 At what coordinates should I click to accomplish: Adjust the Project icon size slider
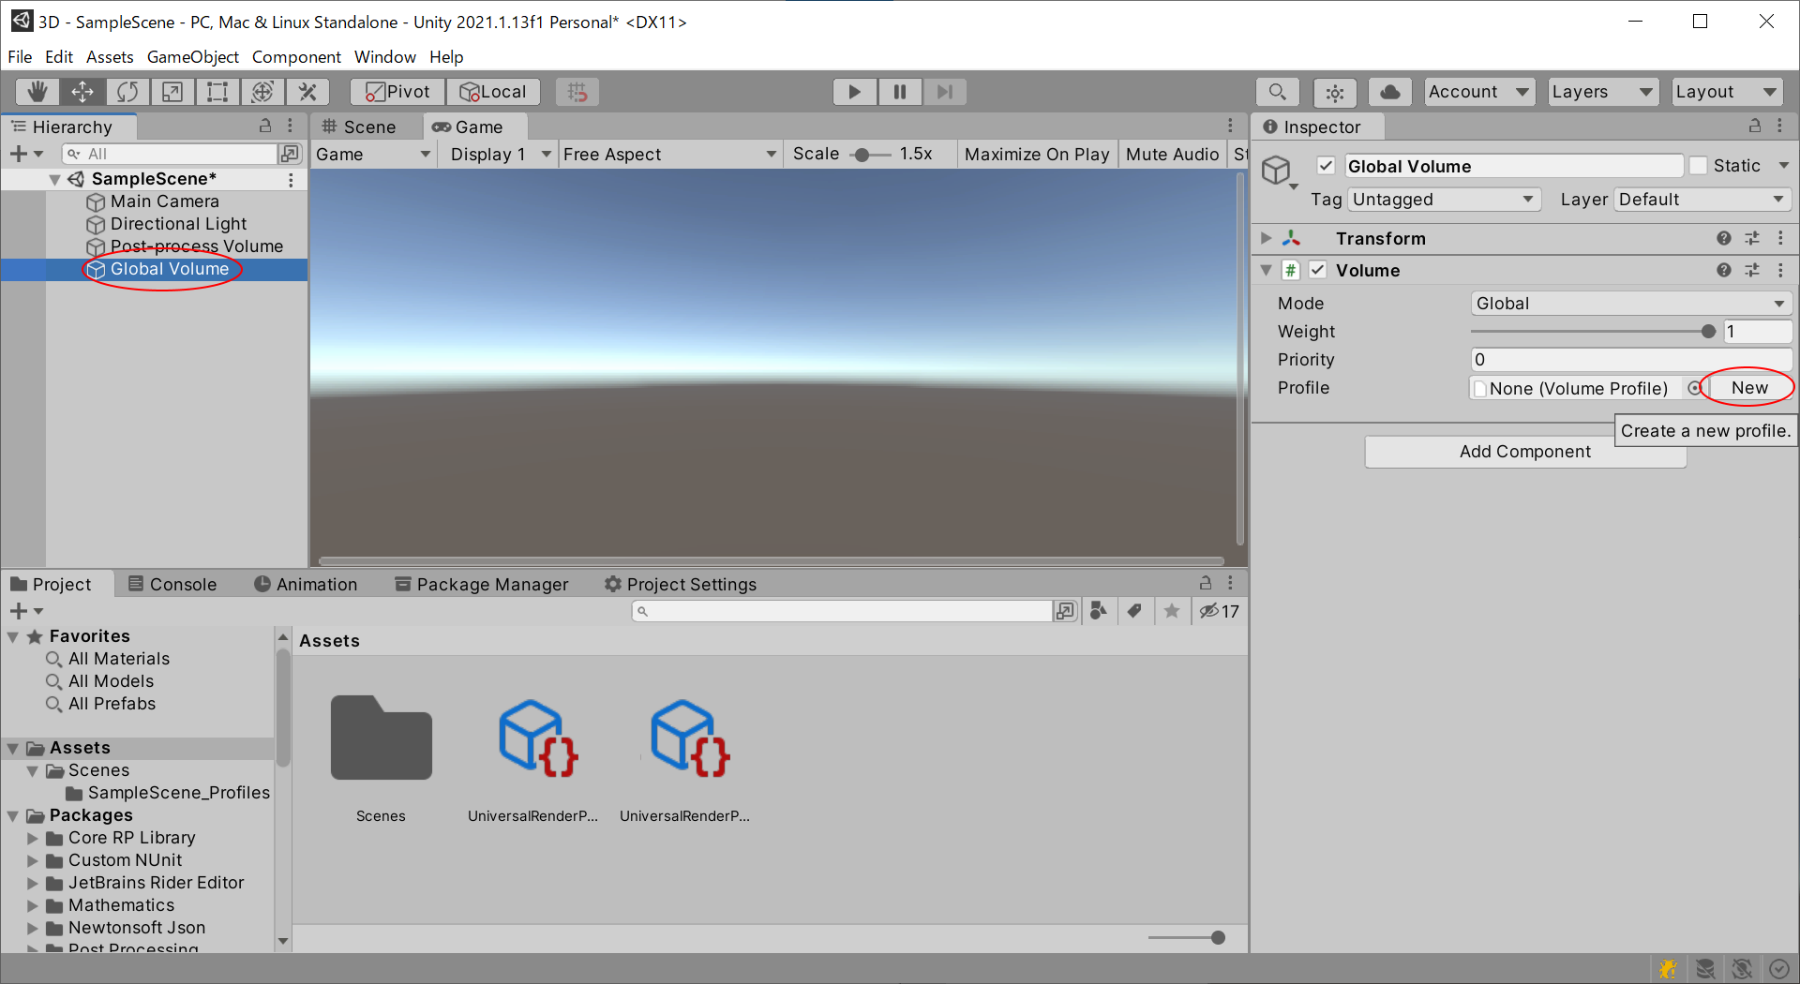click(x=1187, y=938)
